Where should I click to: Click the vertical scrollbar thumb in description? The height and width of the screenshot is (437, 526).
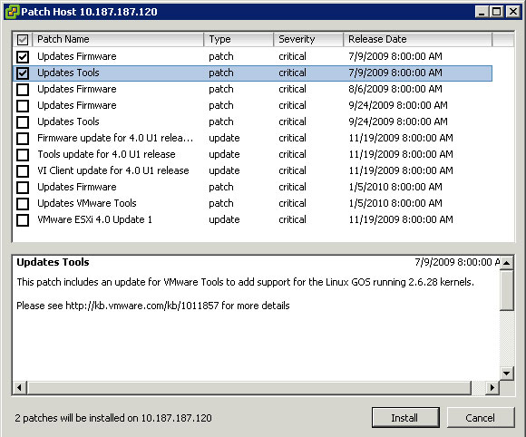click(507, 290)
